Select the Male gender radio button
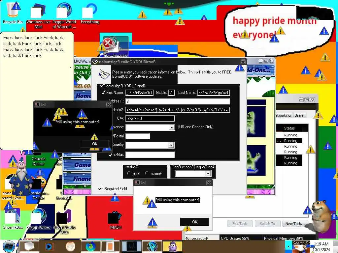The width and height of the screenshot is (338, 253). [129, 173]
